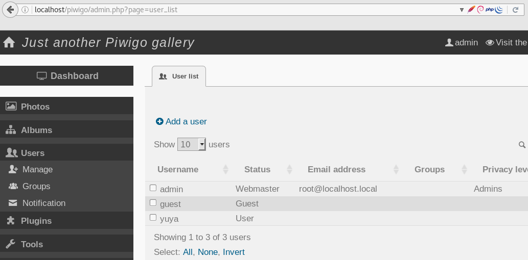Click the plus icon beside Add a user

coord(159,121)
